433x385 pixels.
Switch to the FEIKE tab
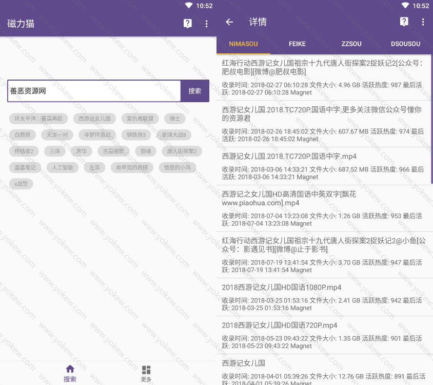(297, 44)
